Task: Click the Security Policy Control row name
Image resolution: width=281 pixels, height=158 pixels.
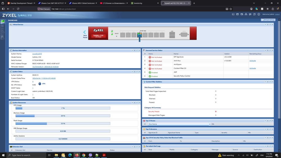Action: (182, 76)
